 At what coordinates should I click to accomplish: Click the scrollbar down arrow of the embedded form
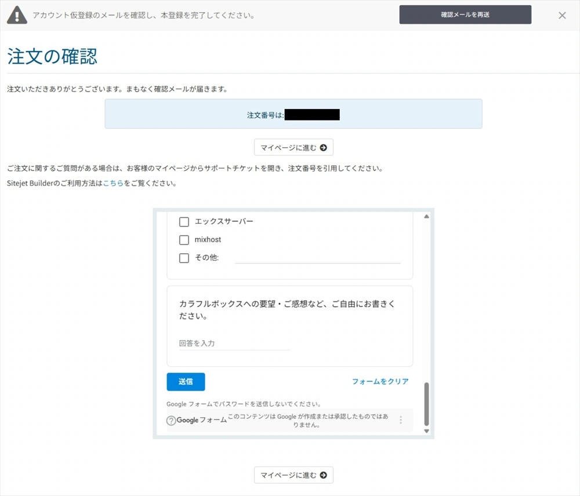426,431
